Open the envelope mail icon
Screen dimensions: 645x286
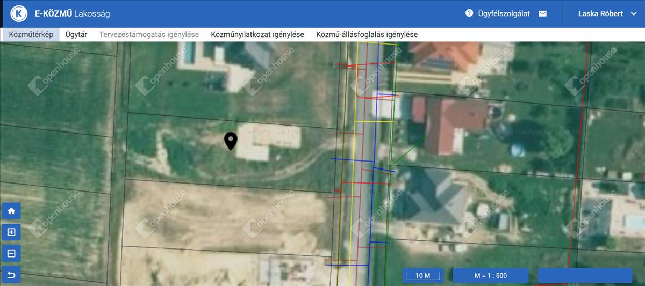tap(542, 13)
